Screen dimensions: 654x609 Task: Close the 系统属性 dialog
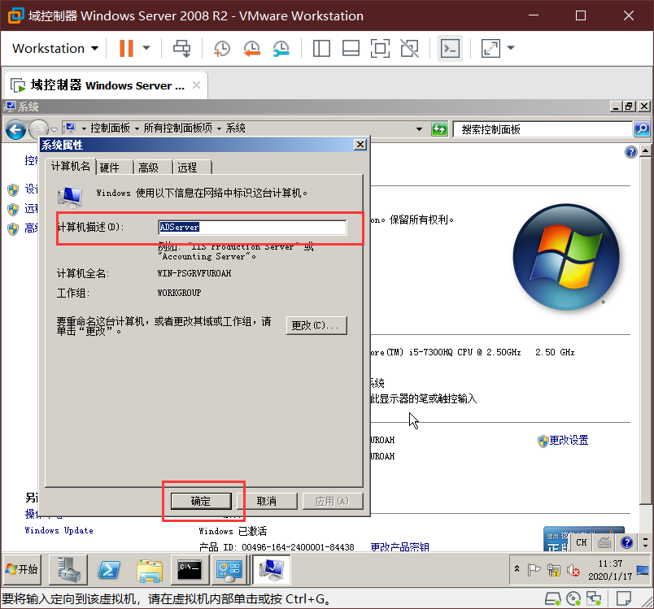click(360, 145)
